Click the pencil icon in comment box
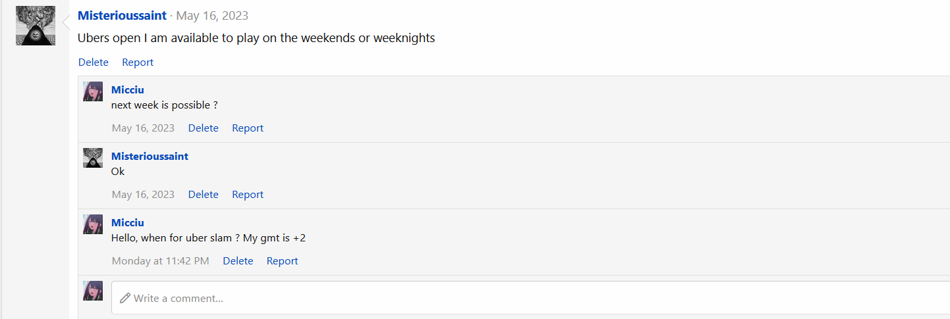Screen dimensions: 950x319 (x=125, y=298)
